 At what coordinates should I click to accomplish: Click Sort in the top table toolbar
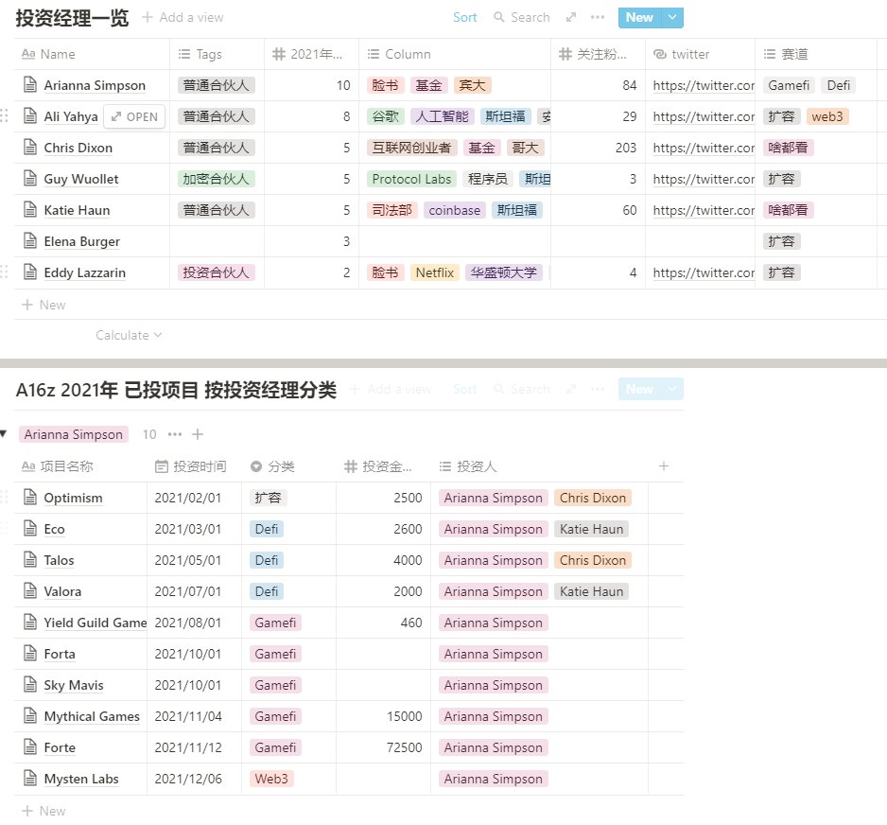465,17
